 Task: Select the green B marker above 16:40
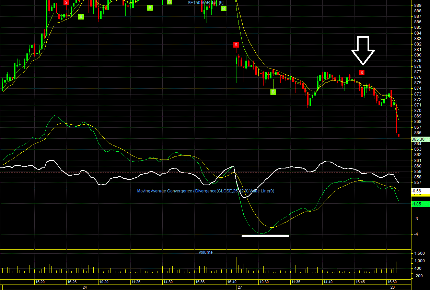224,8
